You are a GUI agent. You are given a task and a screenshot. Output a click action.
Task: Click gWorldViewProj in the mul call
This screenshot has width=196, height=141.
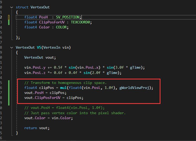134,88
